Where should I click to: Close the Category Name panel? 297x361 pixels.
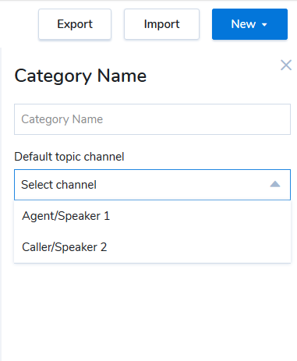[286, 65]
